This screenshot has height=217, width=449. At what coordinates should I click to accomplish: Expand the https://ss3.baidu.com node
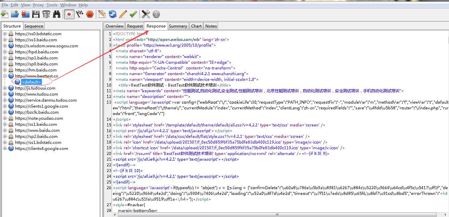point(5,40)
